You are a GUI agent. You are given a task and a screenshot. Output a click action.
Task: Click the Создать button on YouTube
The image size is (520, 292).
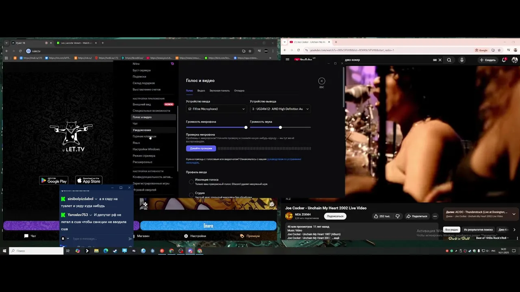pos(487,60)
